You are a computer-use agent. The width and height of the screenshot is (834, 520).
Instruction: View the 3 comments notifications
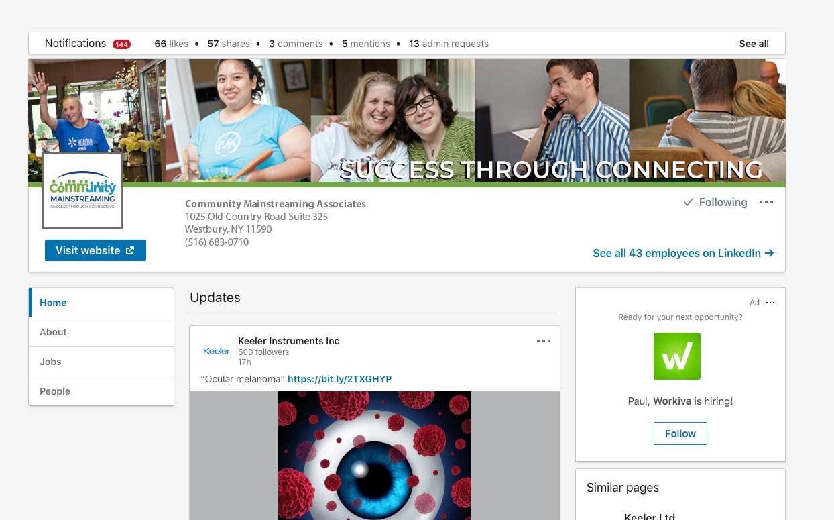pyautogui.click(x=296, y=44)
